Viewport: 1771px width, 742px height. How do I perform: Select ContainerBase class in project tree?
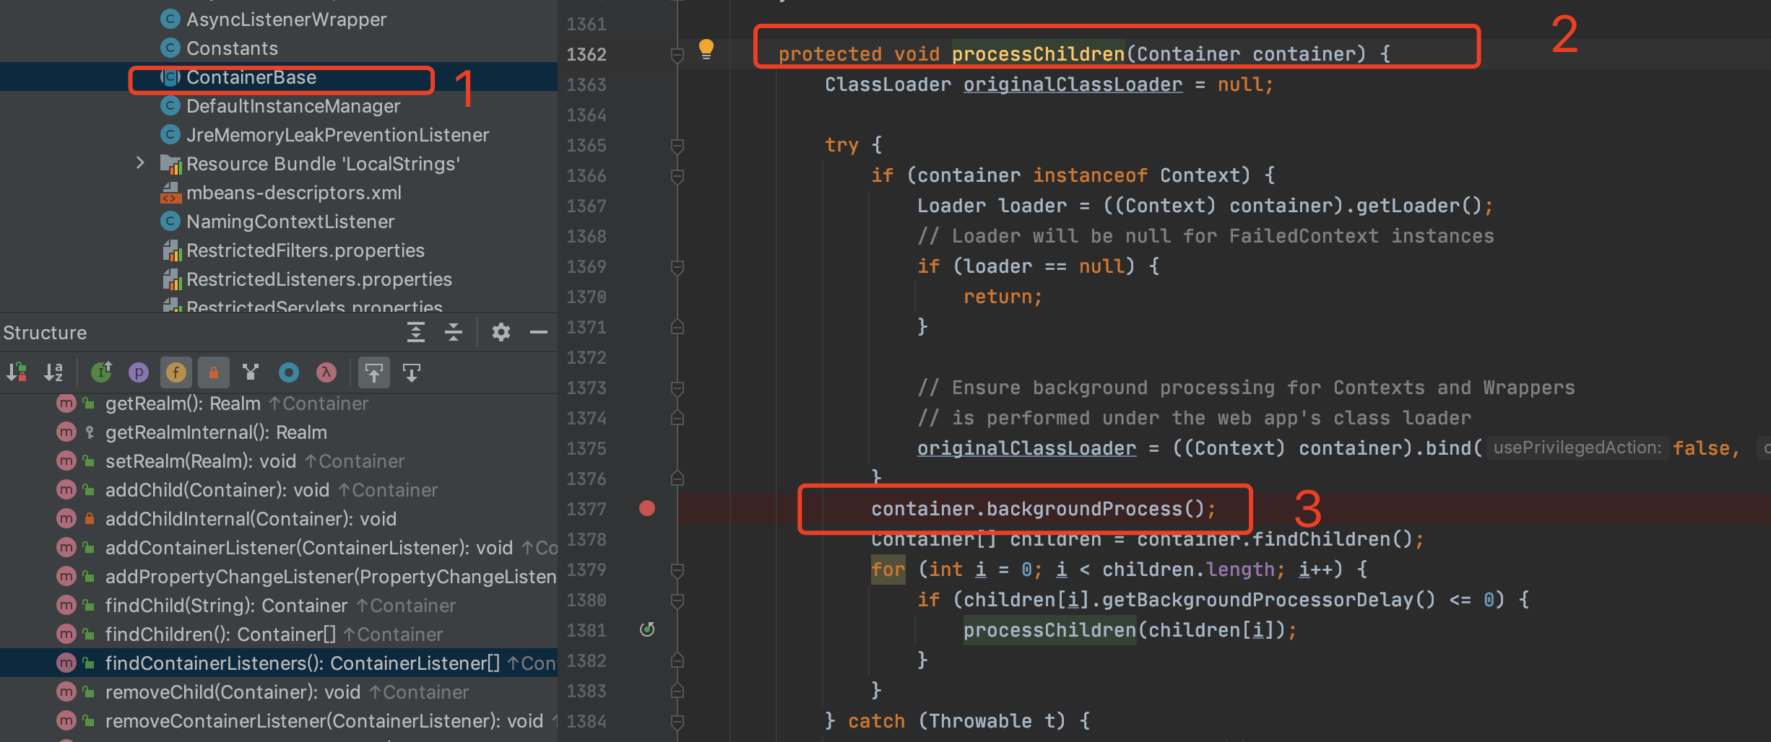[279, 77]
